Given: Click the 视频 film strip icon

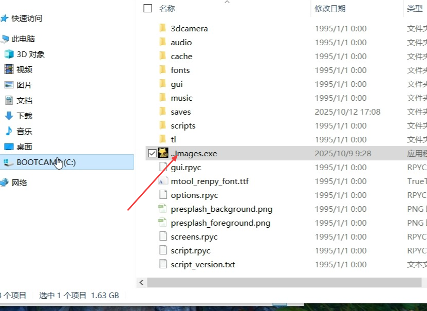Looking at the screenshot, I should pyautogui.click(x=9, y=69).
